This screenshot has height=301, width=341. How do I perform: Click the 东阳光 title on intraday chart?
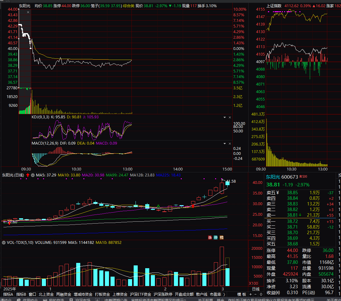coord(25,6)
